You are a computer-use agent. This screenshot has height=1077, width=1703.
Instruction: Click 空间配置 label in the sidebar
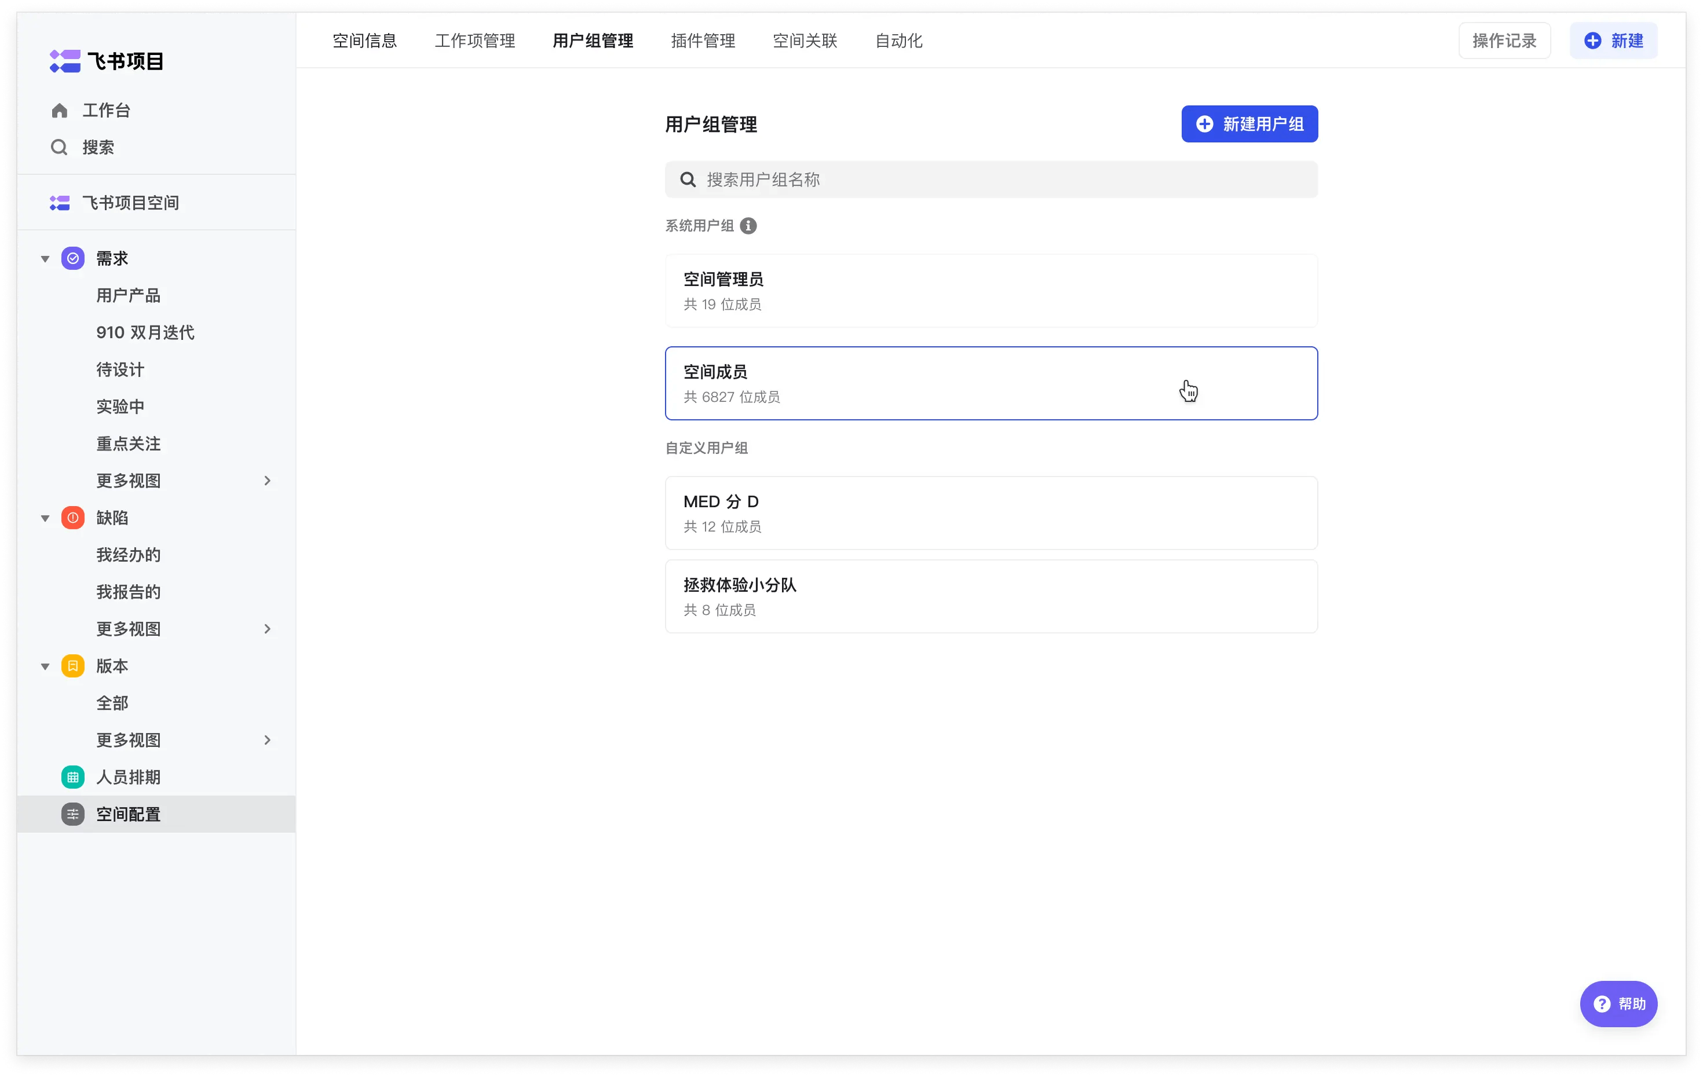pyautogui.click(x=129, y=814)
